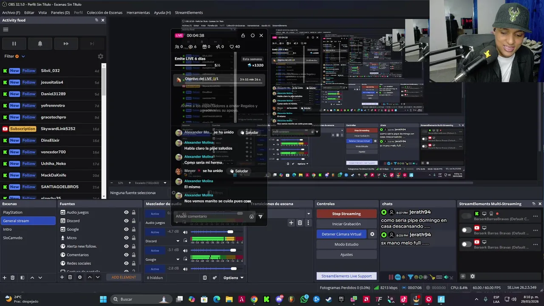
Task: Pause the activity feed alerts
Action: [14, 43]
